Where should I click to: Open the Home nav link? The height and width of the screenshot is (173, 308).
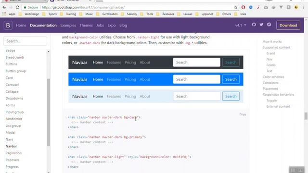[x=21, y=25]
